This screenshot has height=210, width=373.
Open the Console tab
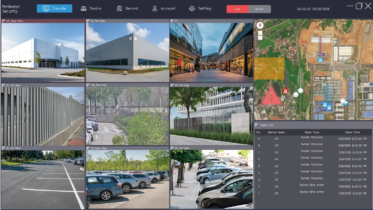(55, 8)
